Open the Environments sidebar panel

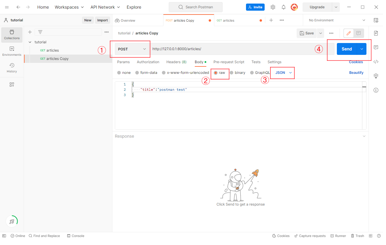[x=12, y=52]
